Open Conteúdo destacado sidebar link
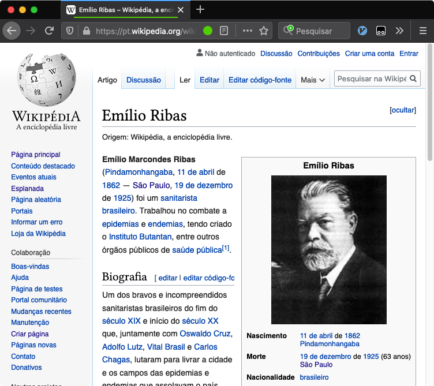Screen dimensions: 434x386 [x=43, y=166]
